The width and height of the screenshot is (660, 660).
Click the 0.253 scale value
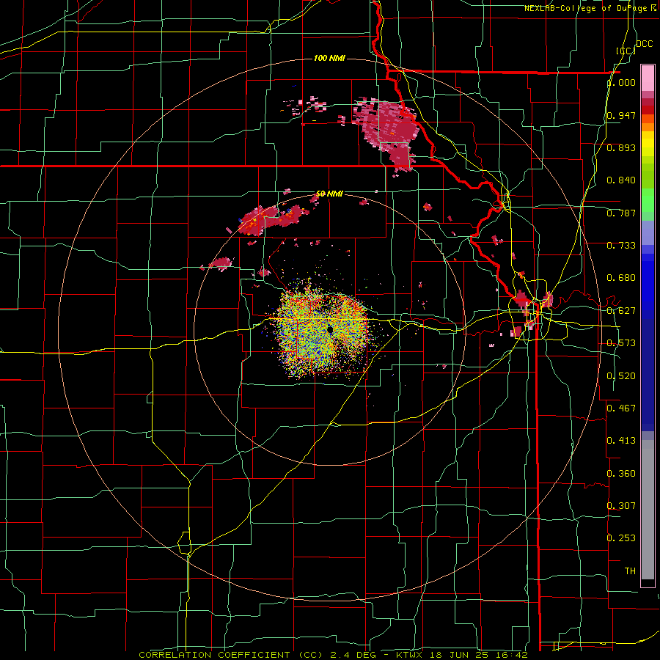[x=622, y=538]
